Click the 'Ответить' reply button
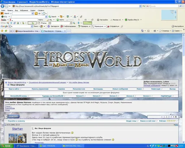185x148 pixels. 13,117
